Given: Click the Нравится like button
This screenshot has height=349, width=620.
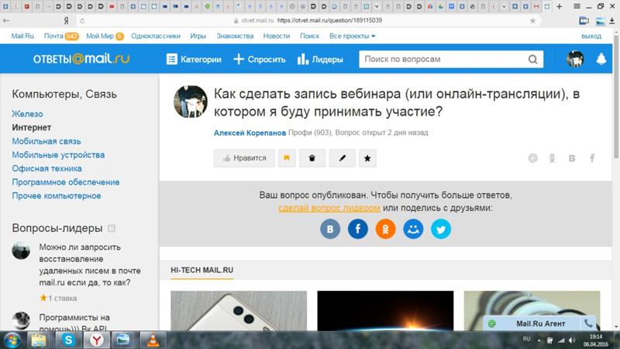Looking at the screenshot, I should 244,158.
